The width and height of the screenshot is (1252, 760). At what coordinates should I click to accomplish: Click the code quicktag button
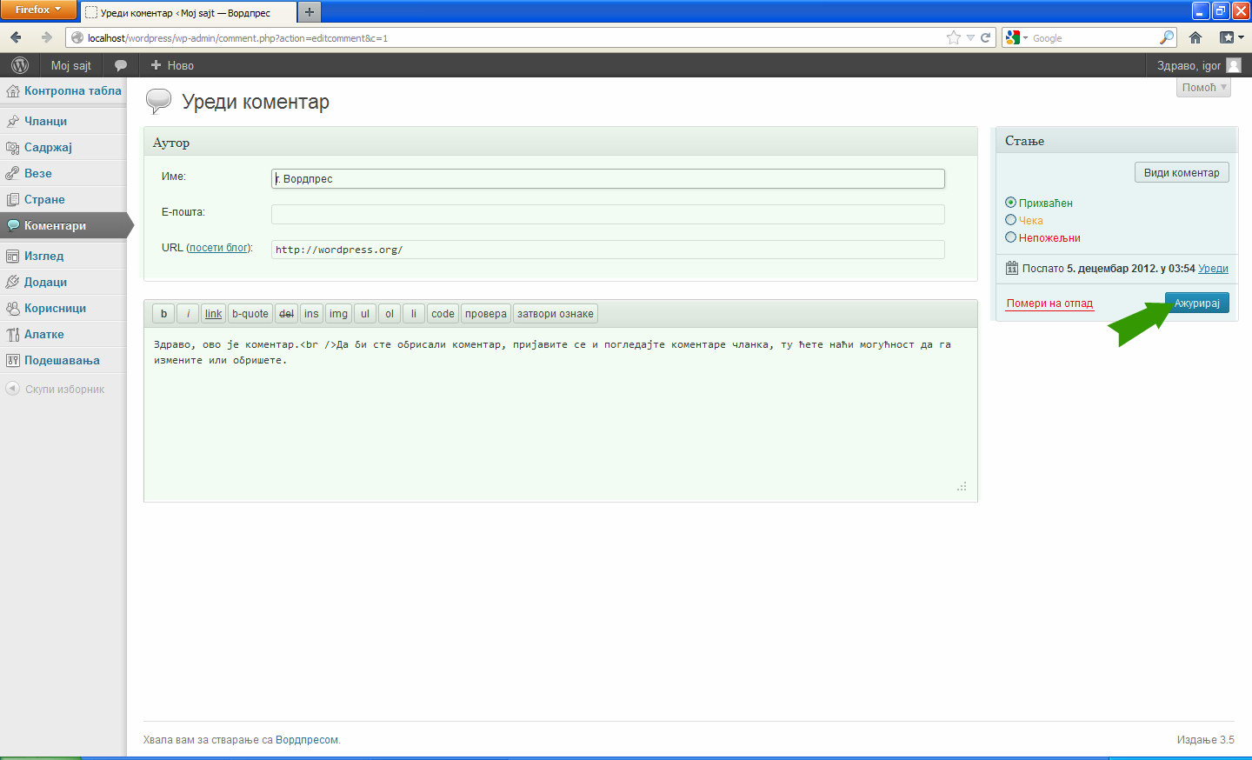[443, 314]
